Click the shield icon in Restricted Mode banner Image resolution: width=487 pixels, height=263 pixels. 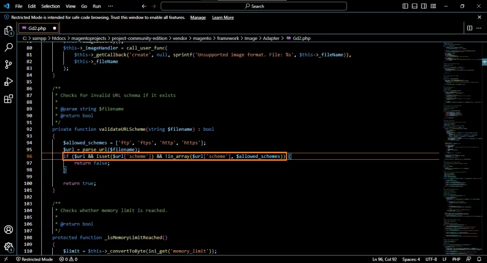coord(6,18)
